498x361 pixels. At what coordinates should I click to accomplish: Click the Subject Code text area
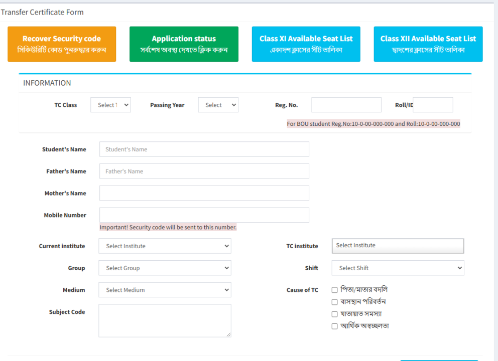(x=165, y=320)
